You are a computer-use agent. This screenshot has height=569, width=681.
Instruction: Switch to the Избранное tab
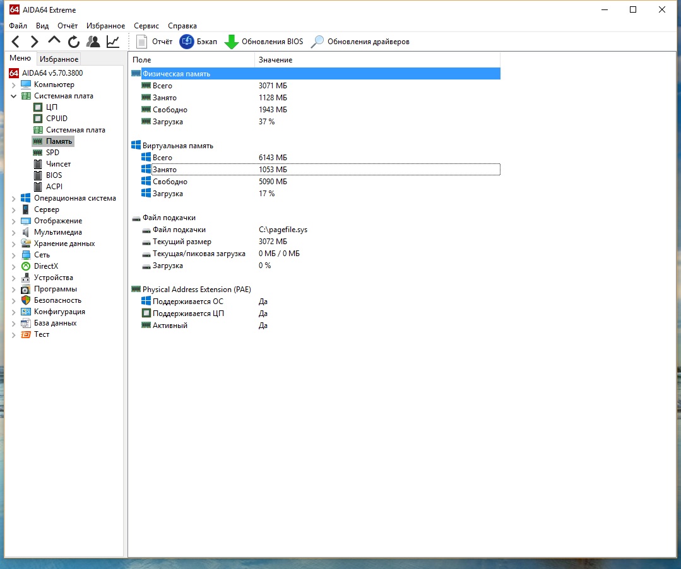click(59, 59)
